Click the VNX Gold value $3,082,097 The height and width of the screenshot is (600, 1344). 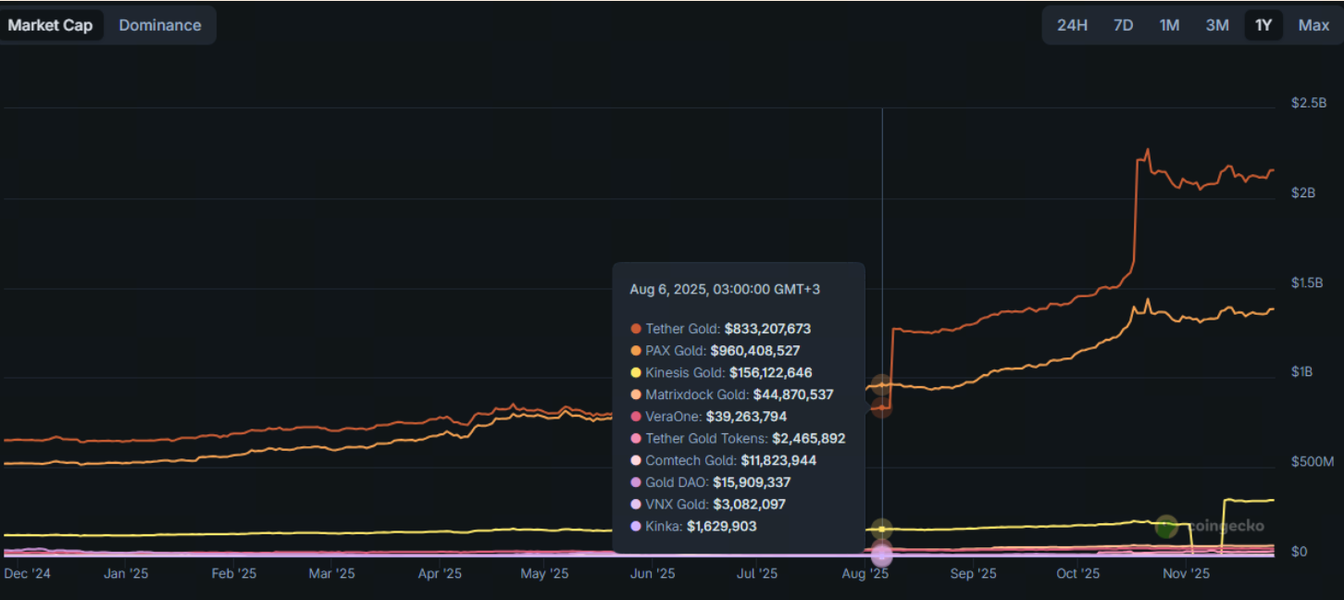pos(749,505)
